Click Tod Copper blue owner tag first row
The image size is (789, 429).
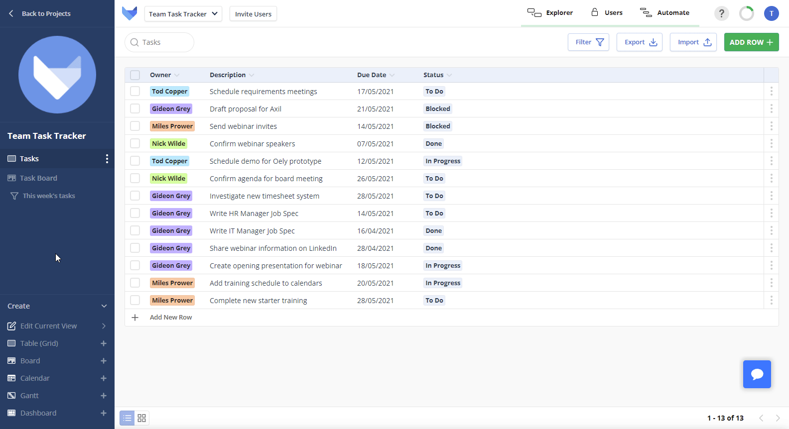(x=170, y=92)
